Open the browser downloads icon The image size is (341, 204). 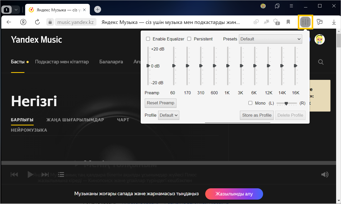coord(334,22)
